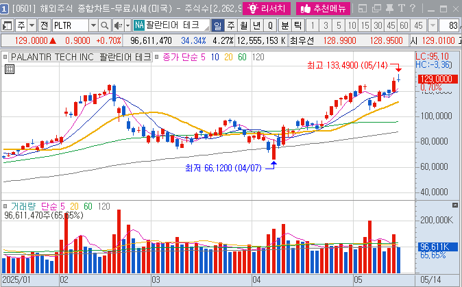Image resolution: width=462 pixels, height=287 pixels.
Task: Click the 128.9900 best ask price
Action: pyautogui.click(x=339, y=40)
